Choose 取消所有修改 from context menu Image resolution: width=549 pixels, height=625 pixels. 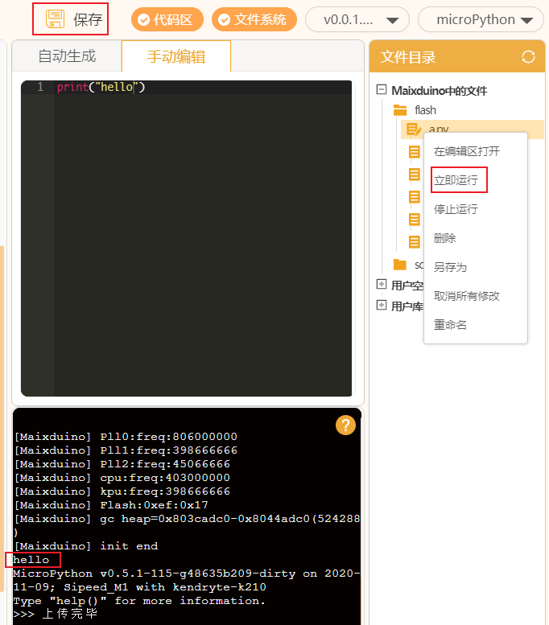[x=466, y=296]
